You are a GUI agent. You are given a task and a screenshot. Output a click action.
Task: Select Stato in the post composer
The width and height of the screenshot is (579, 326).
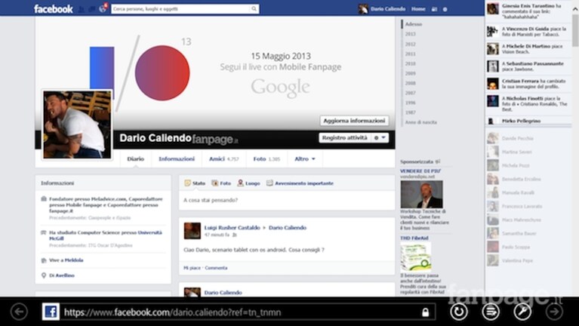coord(195,183)
